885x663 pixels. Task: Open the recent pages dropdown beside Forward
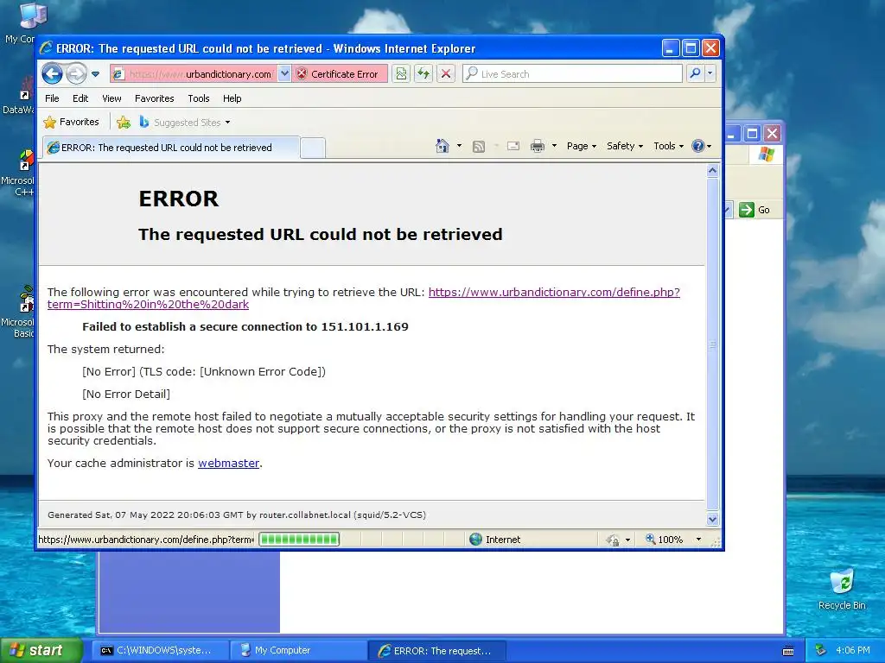(95, 74)
